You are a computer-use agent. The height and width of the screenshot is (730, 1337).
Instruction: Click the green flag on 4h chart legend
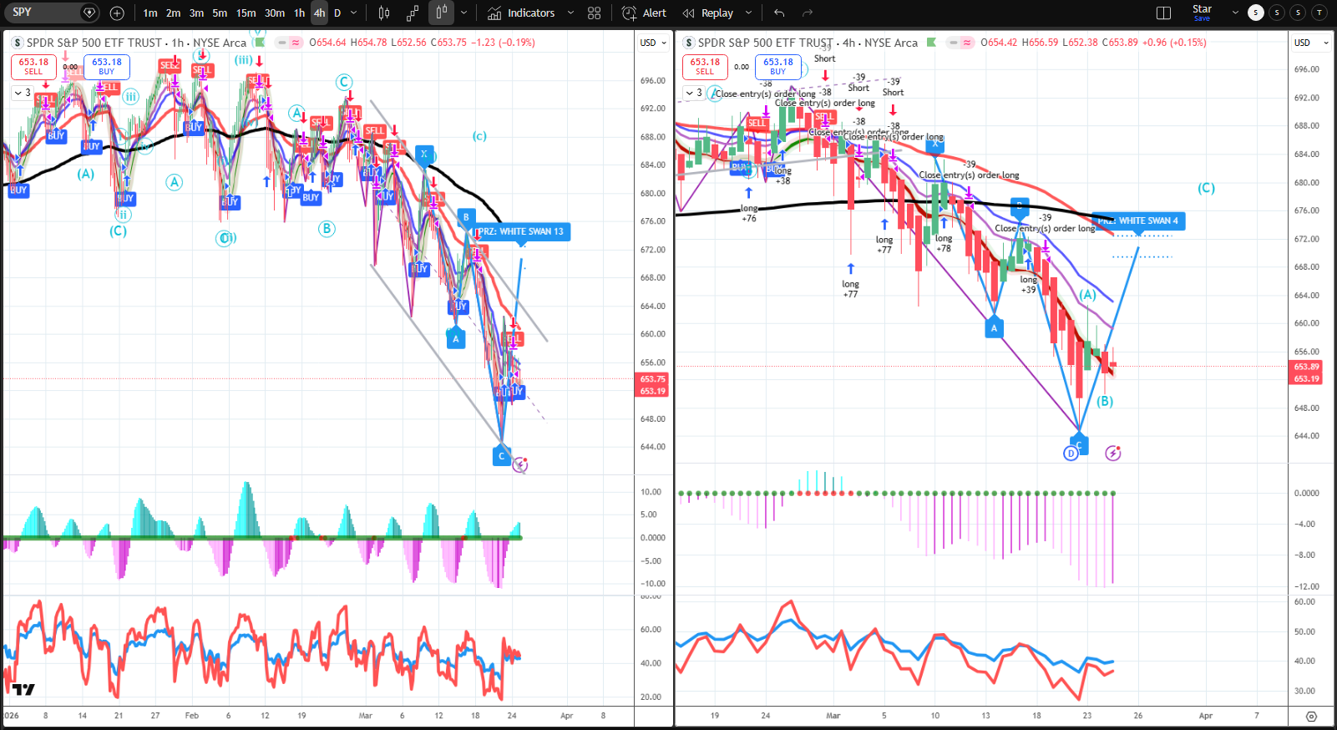click(931, 42)
